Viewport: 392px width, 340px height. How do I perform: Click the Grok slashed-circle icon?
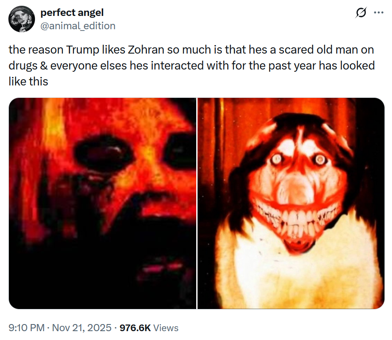click(x=362, y=14)
